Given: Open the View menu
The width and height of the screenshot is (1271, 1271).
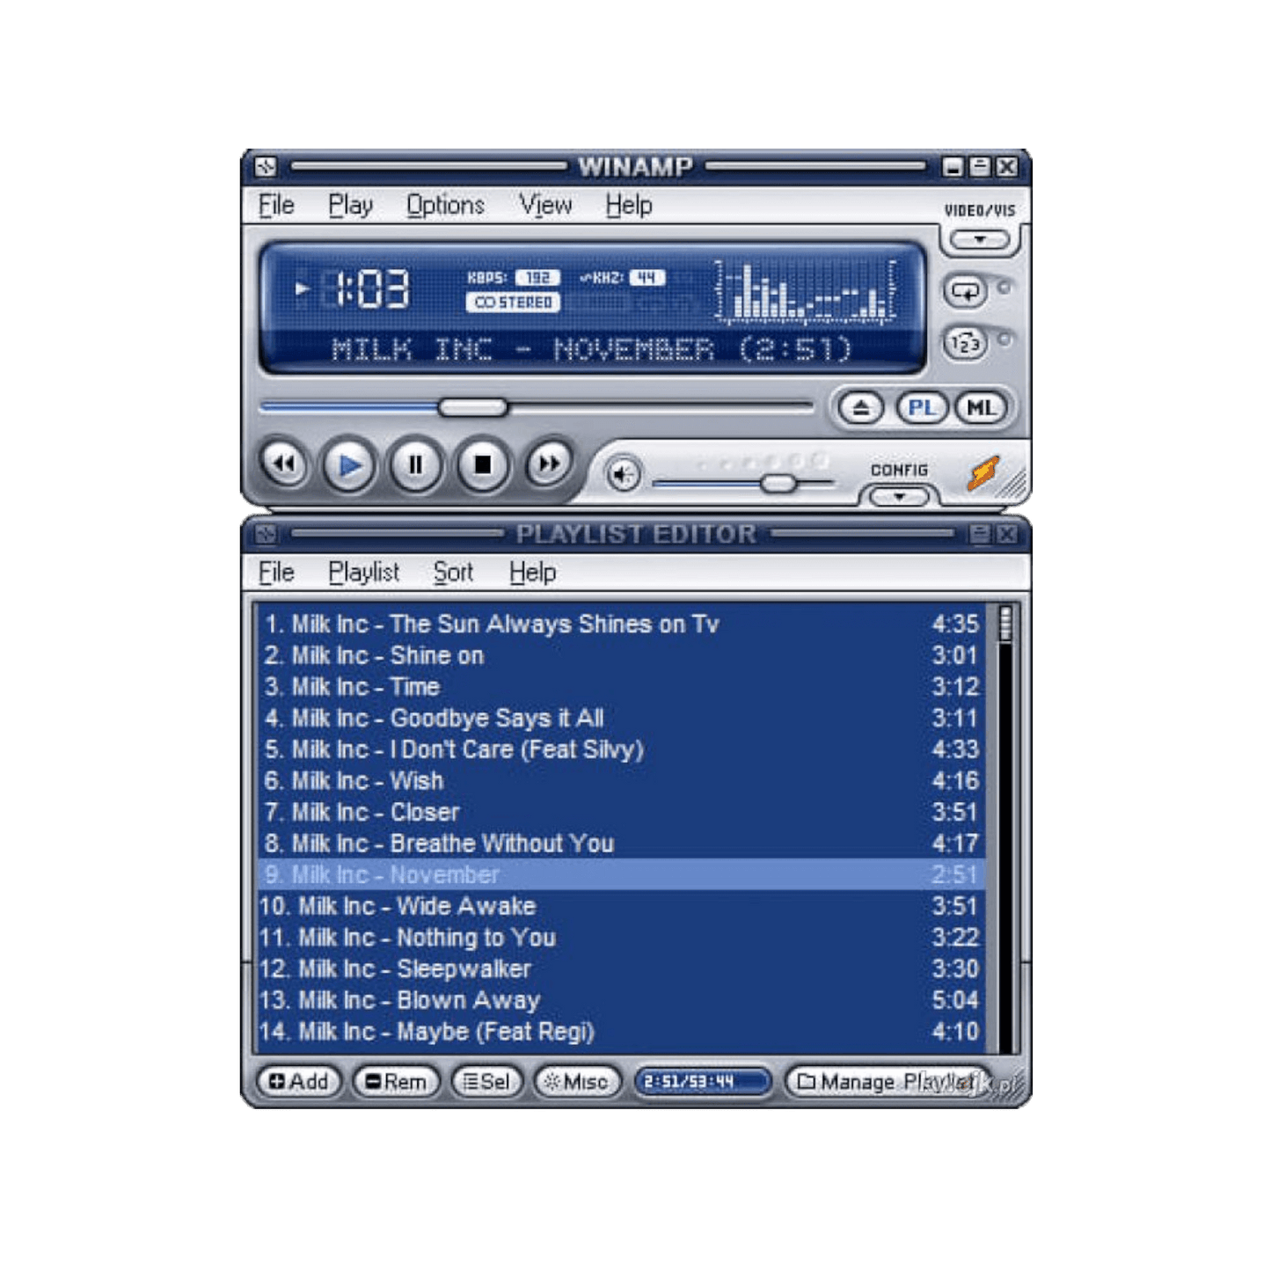Looking at the screenshot, I should 545,205.
